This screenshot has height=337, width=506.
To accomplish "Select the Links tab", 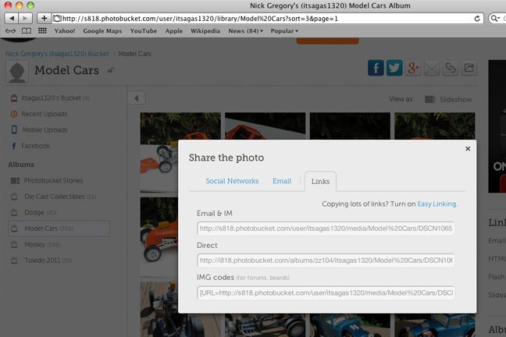I will pos(320,181).
